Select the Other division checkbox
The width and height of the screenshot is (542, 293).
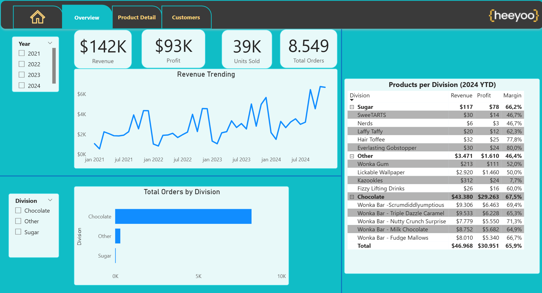coord(18,221)
